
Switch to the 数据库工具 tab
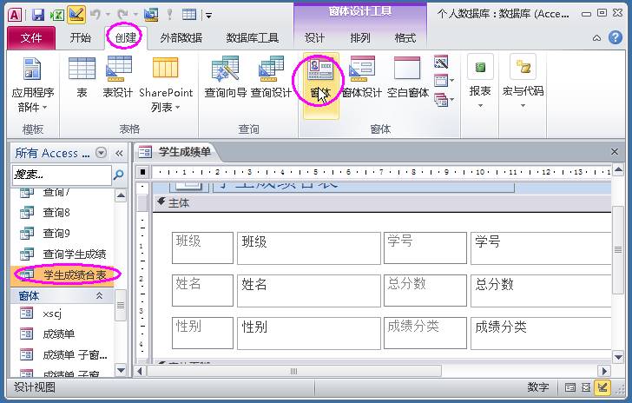pyautogui.click(x=252, y=38)
